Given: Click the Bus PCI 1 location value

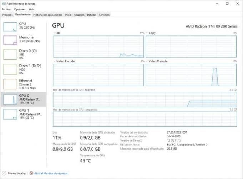Looking at the screenshot, I should pyautogui.click(x=187, y=145).
